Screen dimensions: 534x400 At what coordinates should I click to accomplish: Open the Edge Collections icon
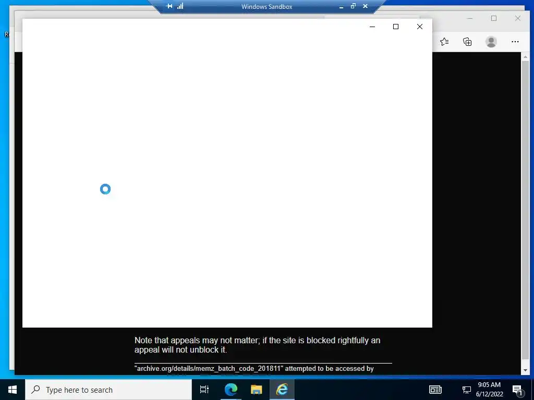point(467,42)
